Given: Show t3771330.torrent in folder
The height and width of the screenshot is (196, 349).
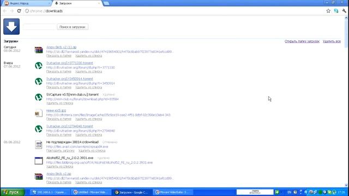Looking at the screenshot, I should (x=59, y=71).
